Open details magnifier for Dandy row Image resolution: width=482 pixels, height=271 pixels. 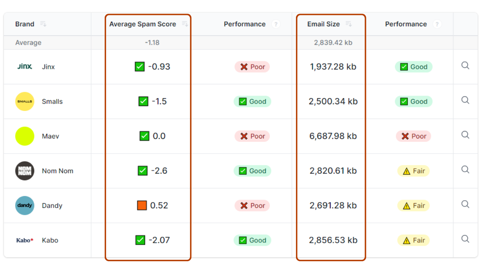pyautogui.click(x=465, y=204)
